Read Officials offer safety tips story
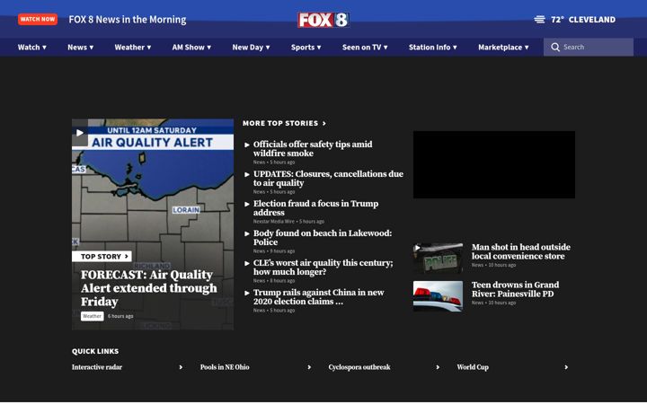Image resolution: width=647 pixels, height=404 pixels. pos(313,149)
